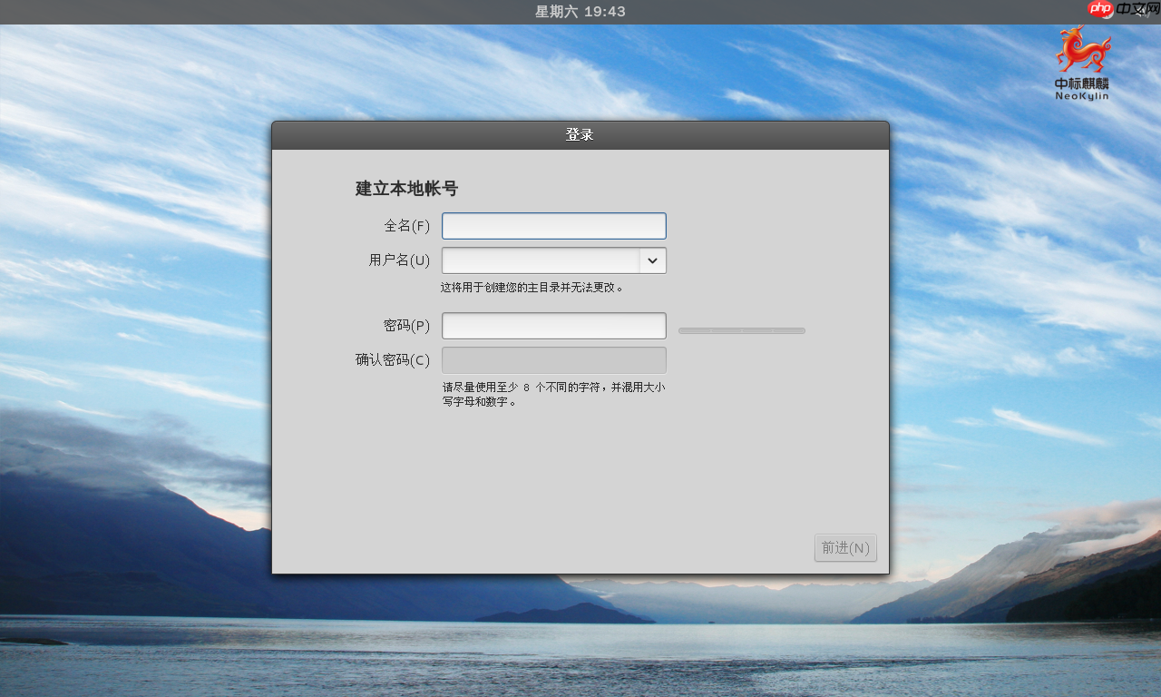Click the 密码(P) label
This screenshot has width=1161, height=697.
(406, 325)
